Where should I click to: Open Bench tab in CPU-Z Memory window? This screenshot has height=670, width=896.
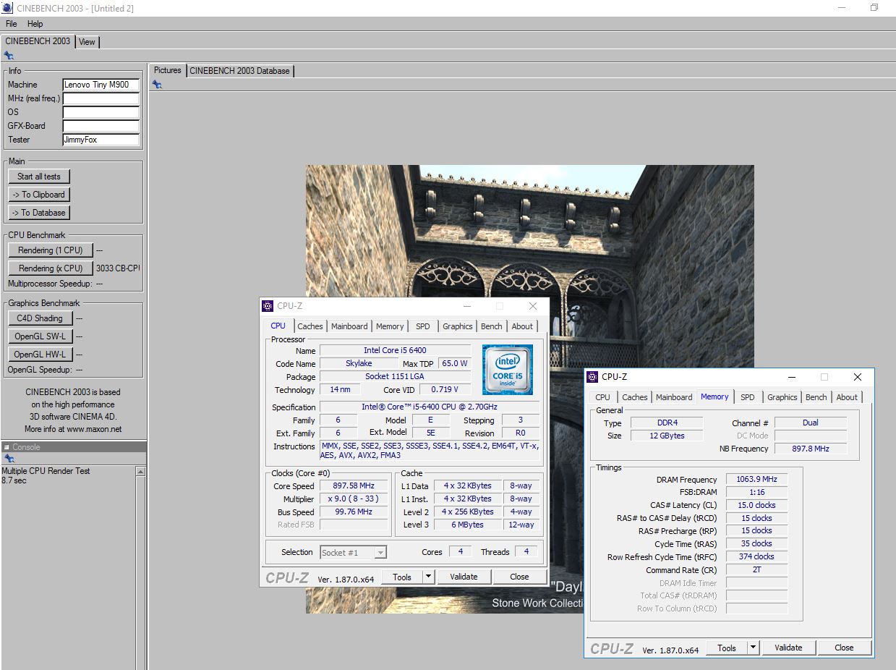point(816,397)
